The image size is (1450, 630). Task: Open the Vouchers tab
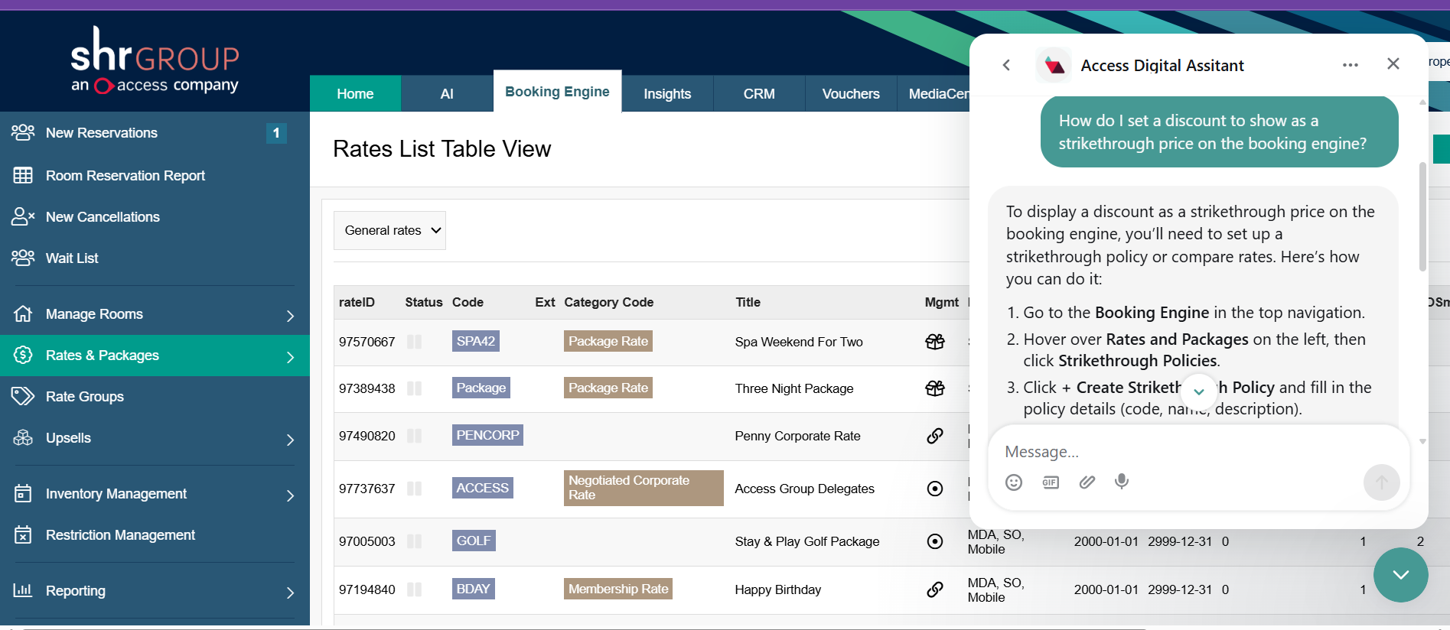click(851, 93)
